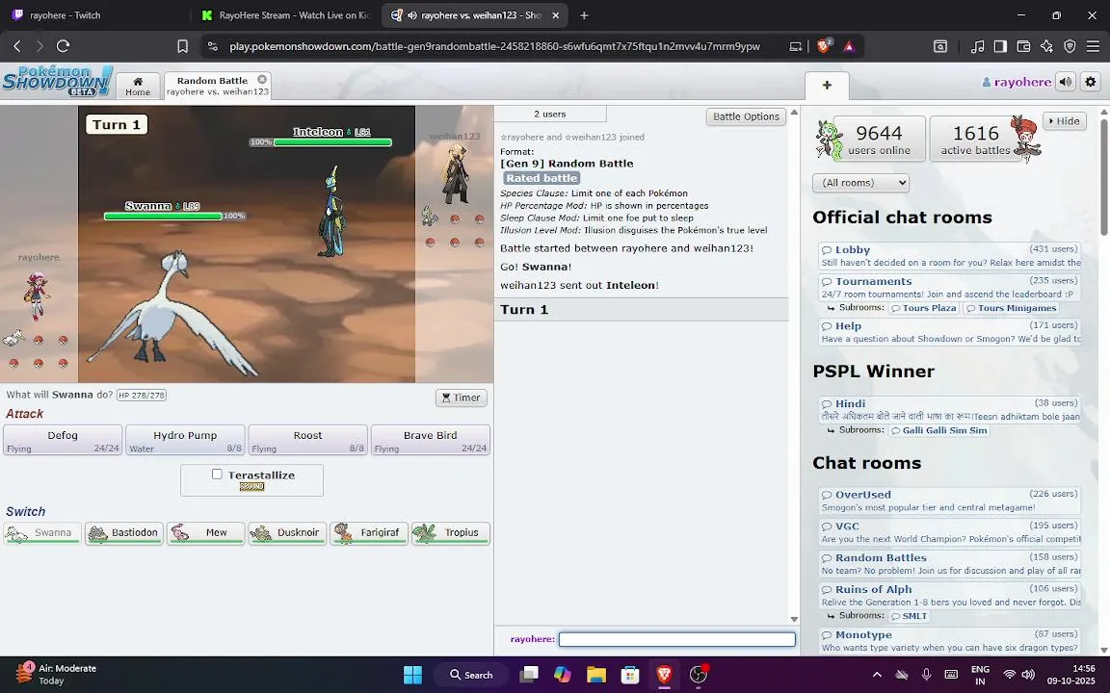This screenshot has width=1110, height=693.
Task: Open the rayohere username menu
Action: click(1017, 82)
